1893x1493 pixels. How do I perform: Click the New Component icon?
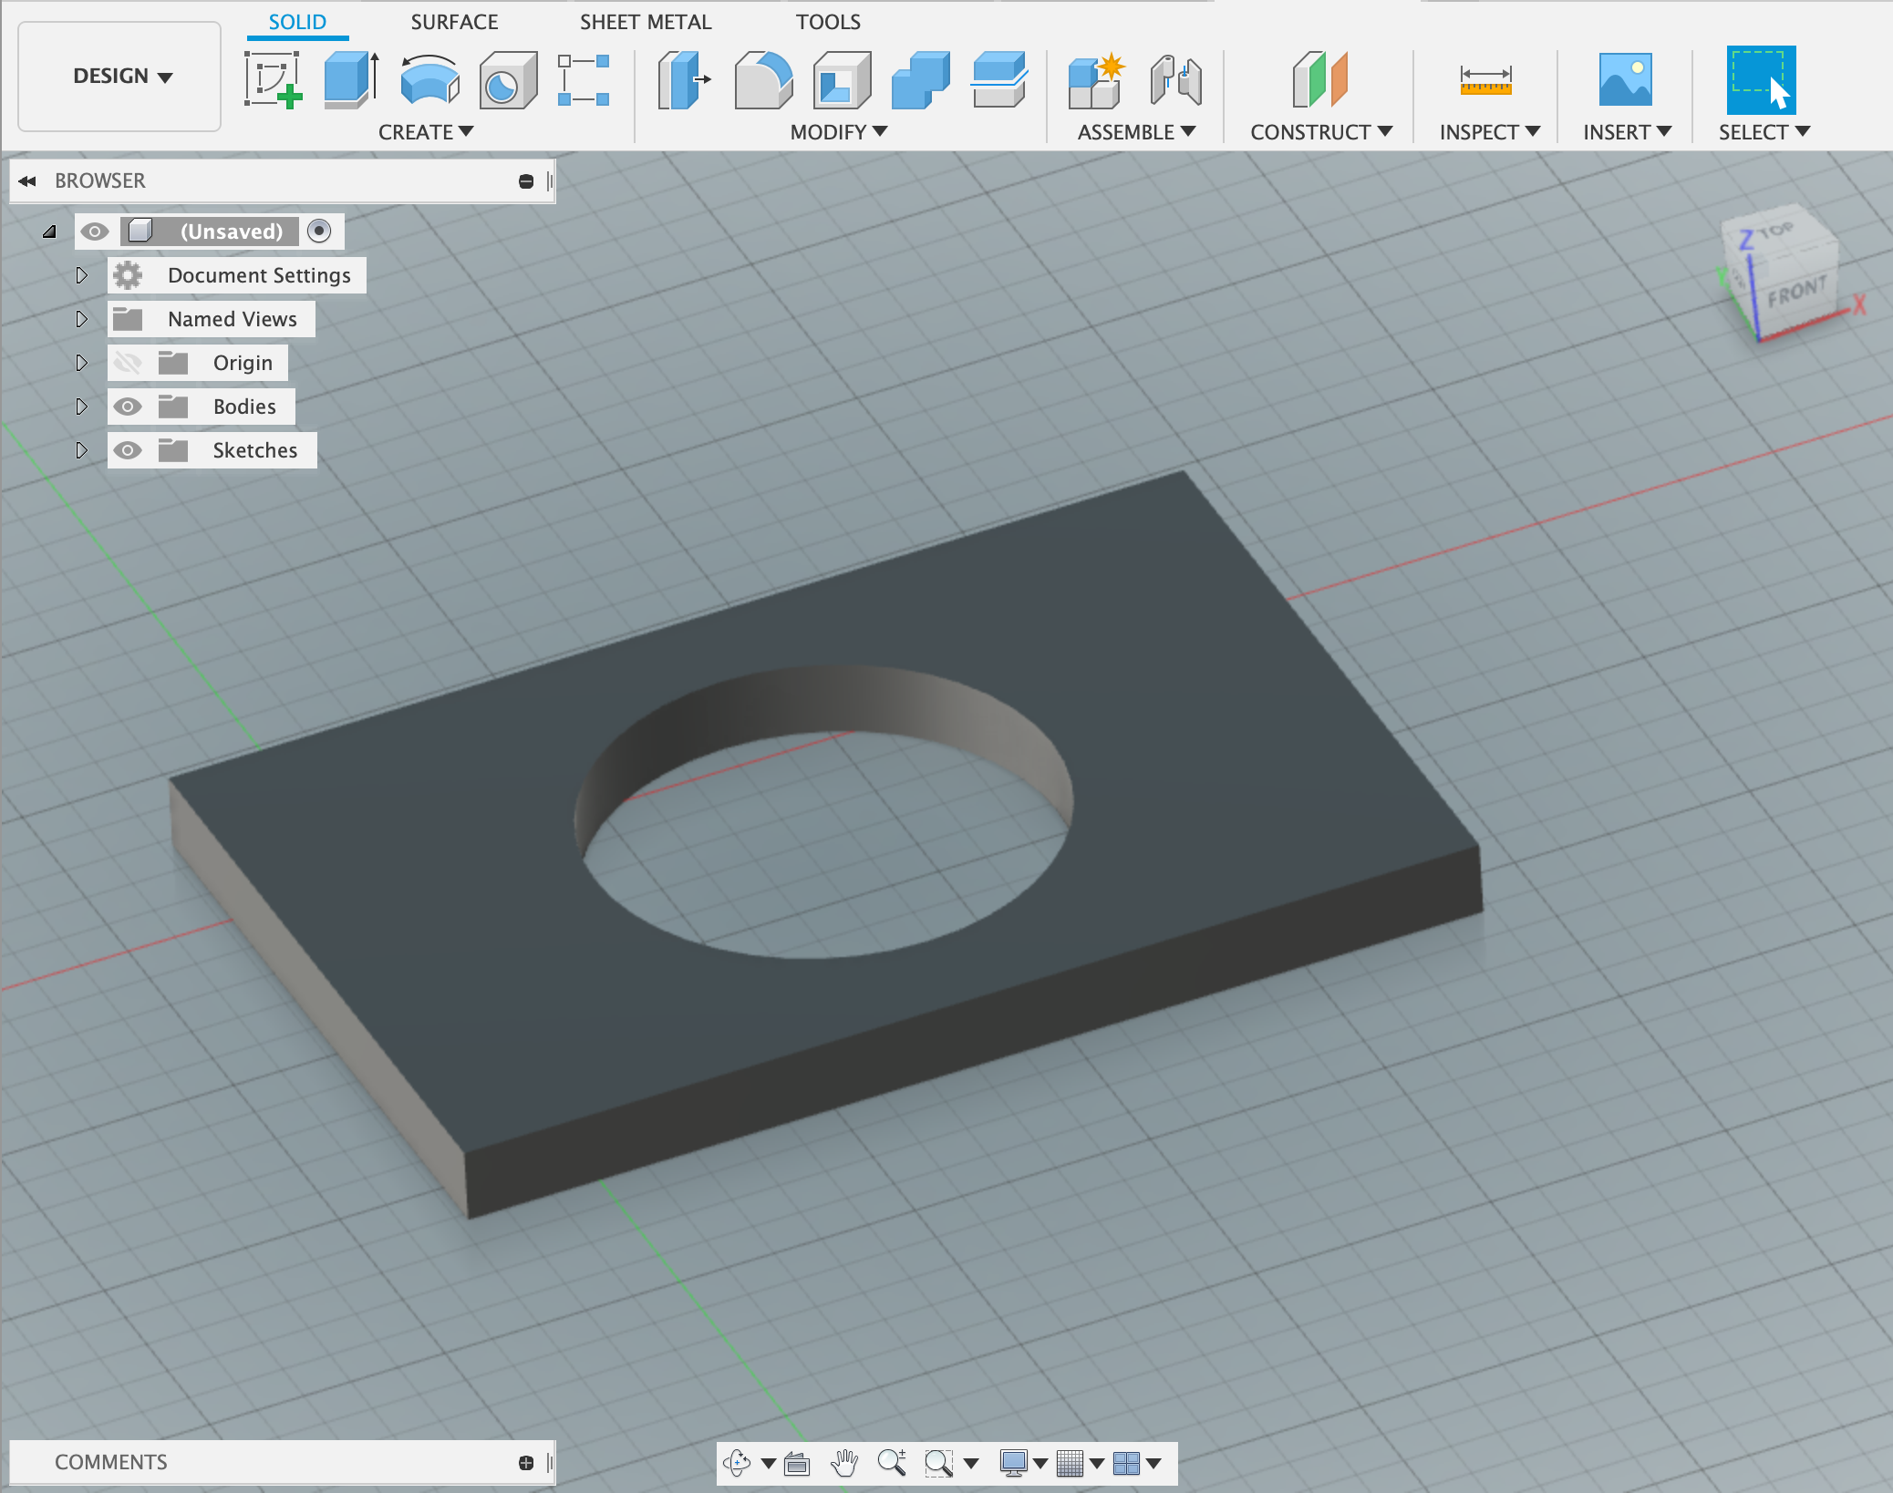tap(1094, 79)
